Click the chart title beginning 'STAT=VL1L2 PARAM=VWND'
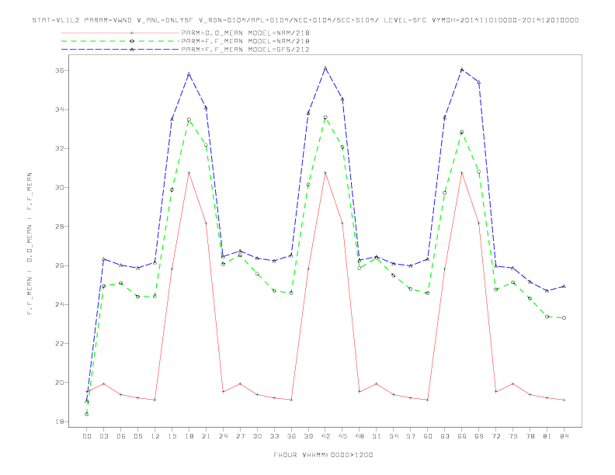The height and width of the screenshot is (475, 615). coord(305,20)
